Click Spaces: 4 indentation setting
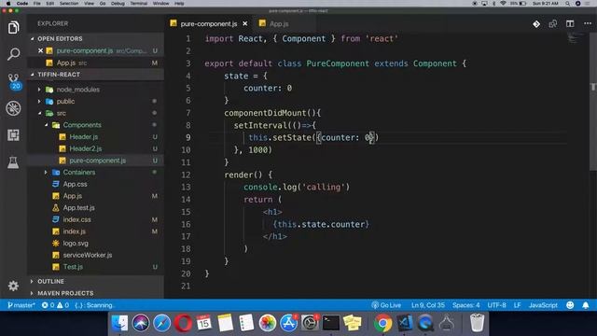This screenshot has width=597, height=336. tap(466, 305)
